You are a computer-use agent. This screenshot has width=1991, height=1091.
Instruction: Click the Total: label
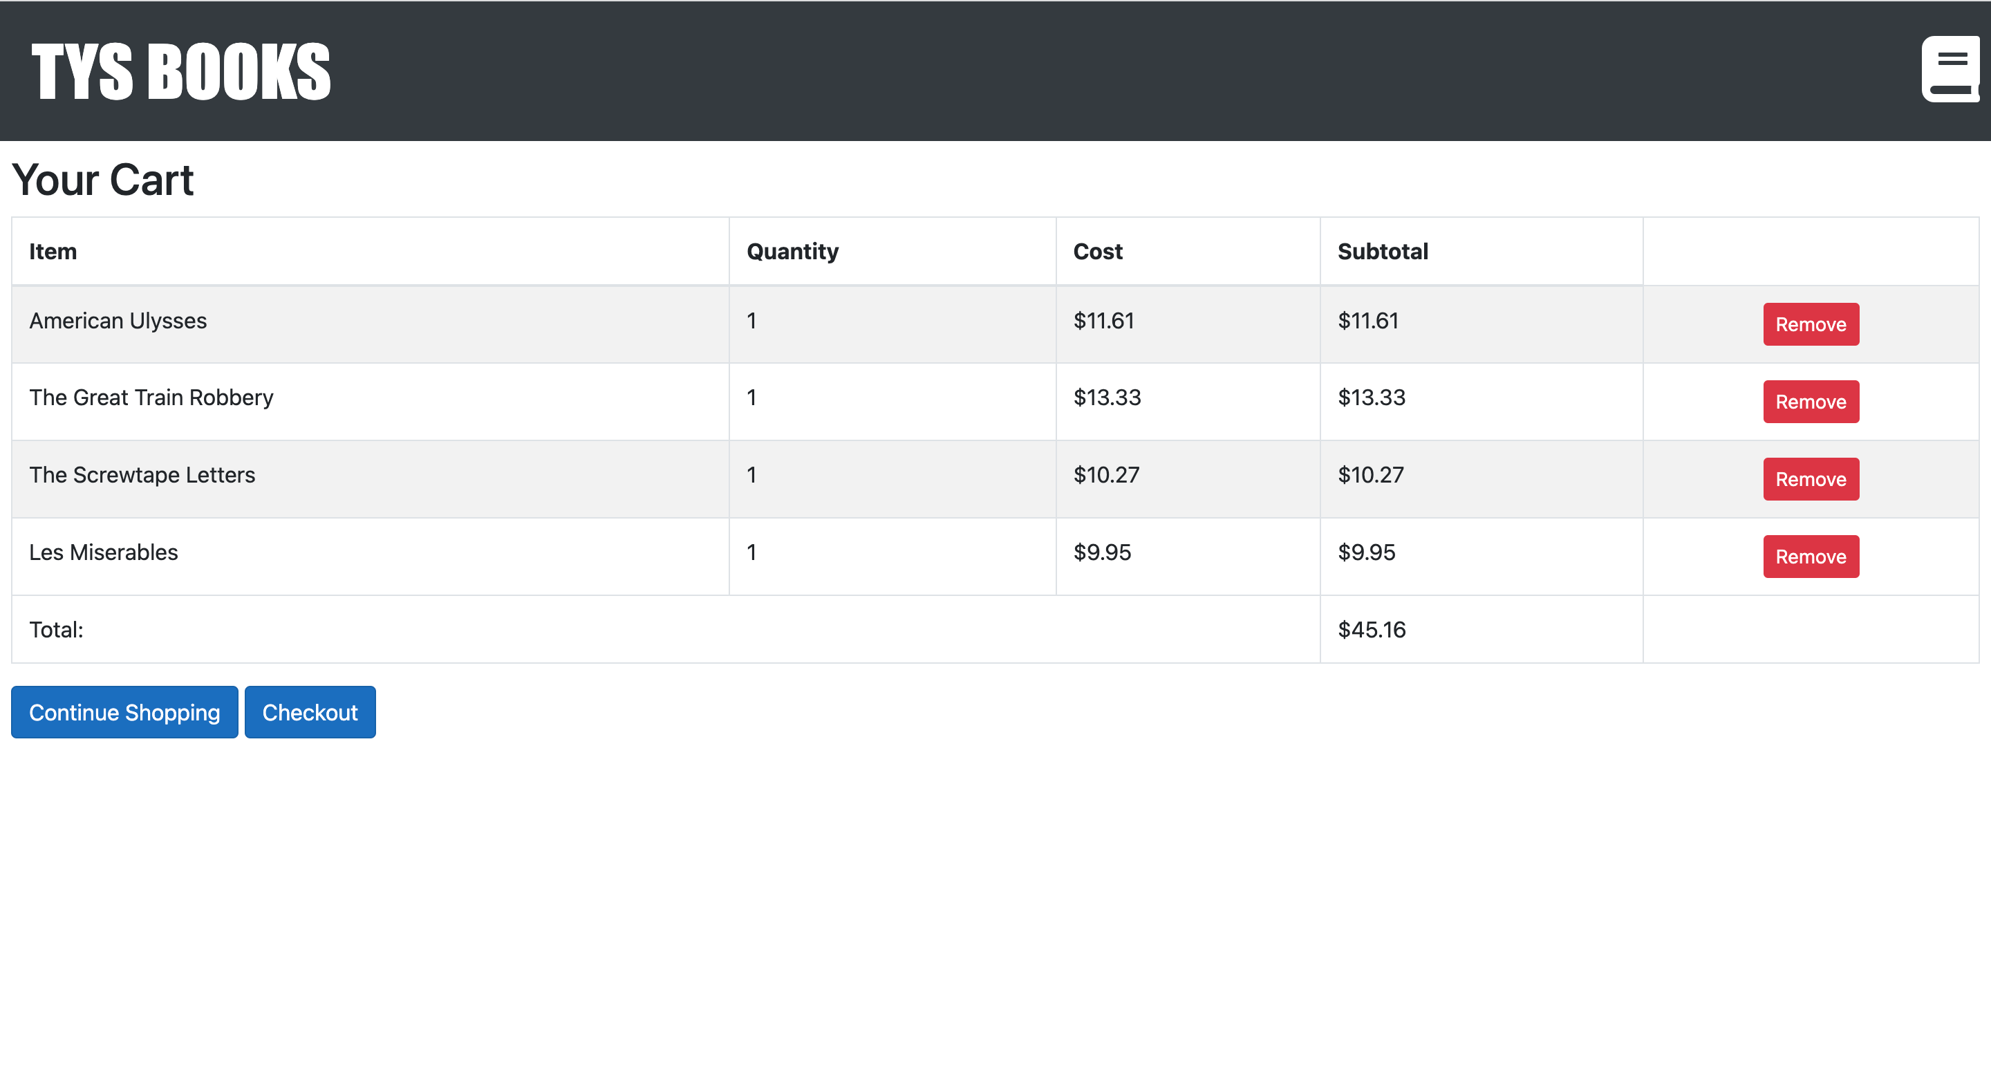57,629
